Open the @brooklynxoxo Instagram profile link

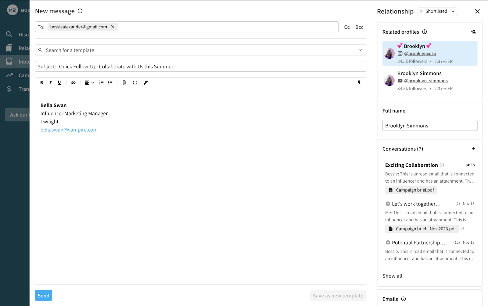[x=420, y=53]
